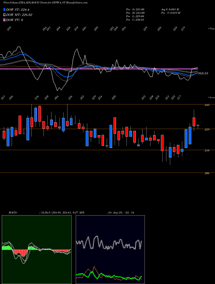The image size is (215, 284).
Task: Select the 'DOW ST: 224.4' legend label
Action: pos(18,9)
